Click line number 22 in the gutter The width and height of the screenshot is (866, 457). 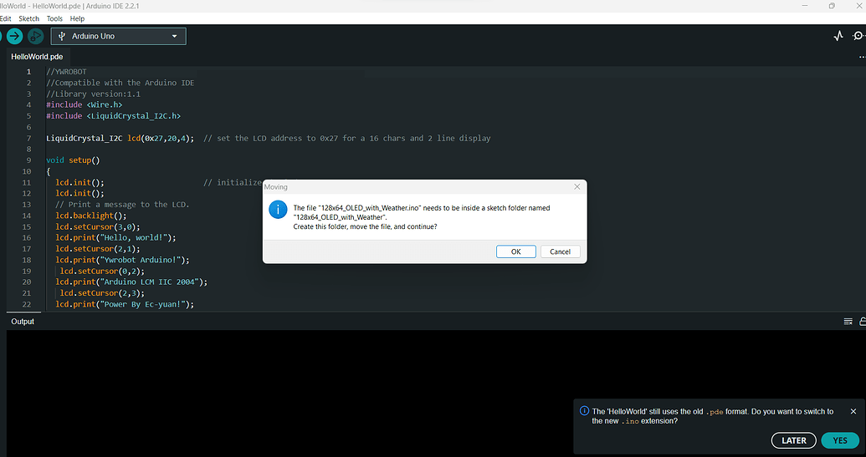tap(27, 304)
